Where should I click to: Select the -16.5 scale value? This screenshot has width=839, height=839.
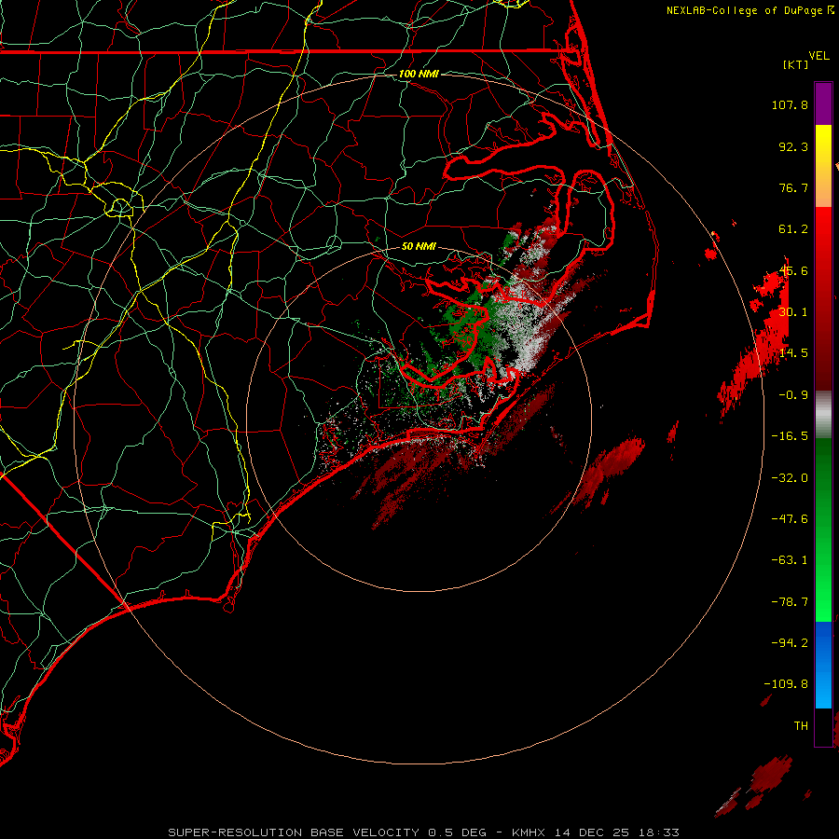coord(790,435)
